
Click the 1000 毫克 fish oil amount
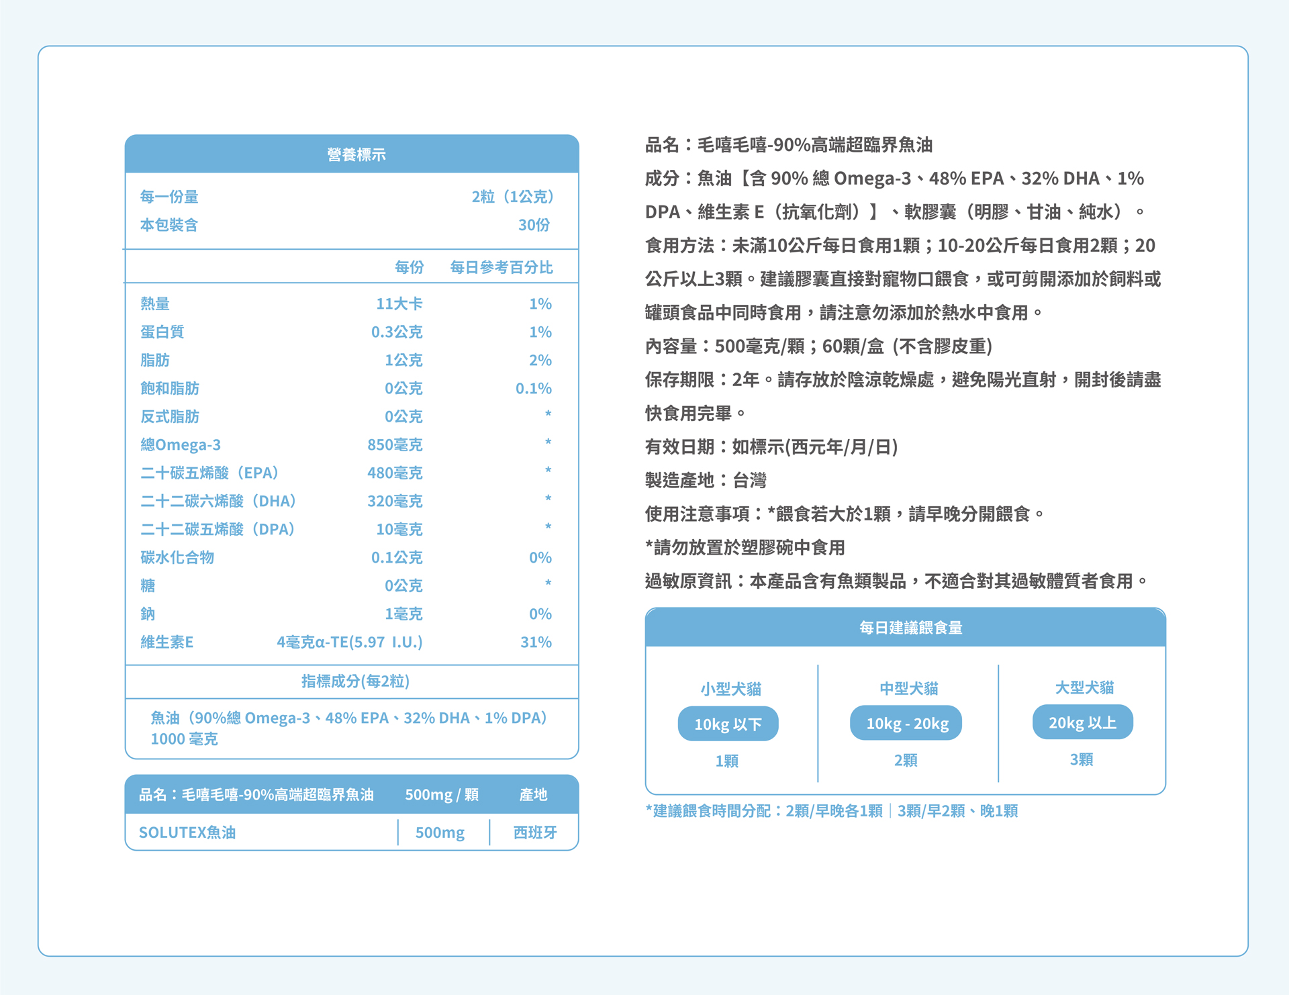(x=184, y=739)
